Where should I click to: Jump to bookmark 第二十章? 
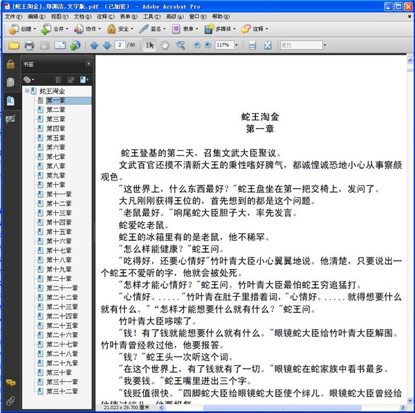pyautogui.click(x=59, y=279)
